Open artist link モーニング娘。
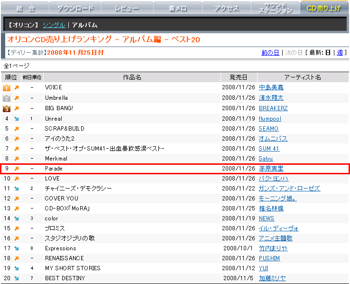This screenshot has height=284, width=350. click(278, 199)
